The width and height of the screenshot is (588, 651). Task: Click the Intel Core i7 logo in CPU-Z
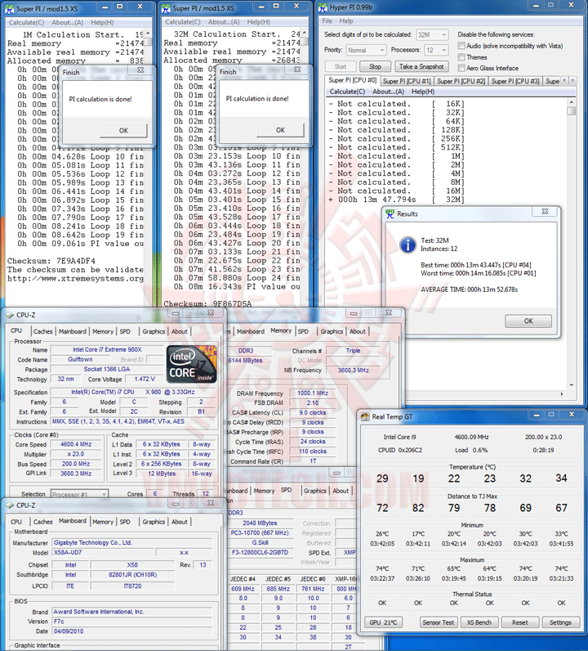pyautogui.click(x=192, y=364)
